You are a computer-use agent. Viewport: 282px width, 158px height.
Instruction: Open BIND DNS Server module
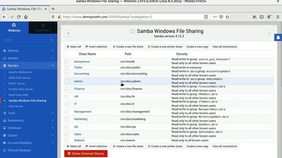point(19,78)
